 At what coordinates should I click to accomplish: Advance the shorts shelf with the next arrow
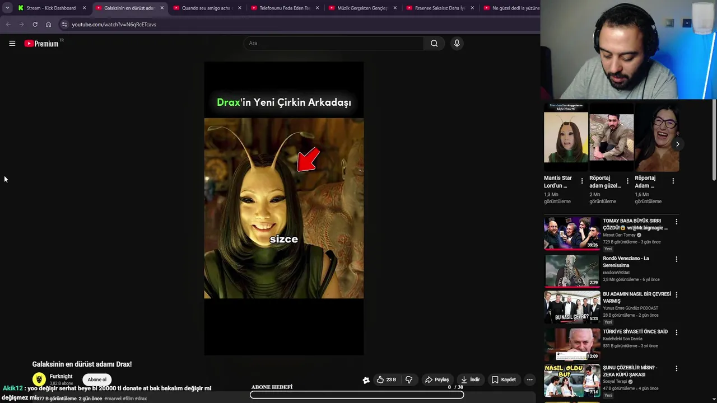(677, 144)
